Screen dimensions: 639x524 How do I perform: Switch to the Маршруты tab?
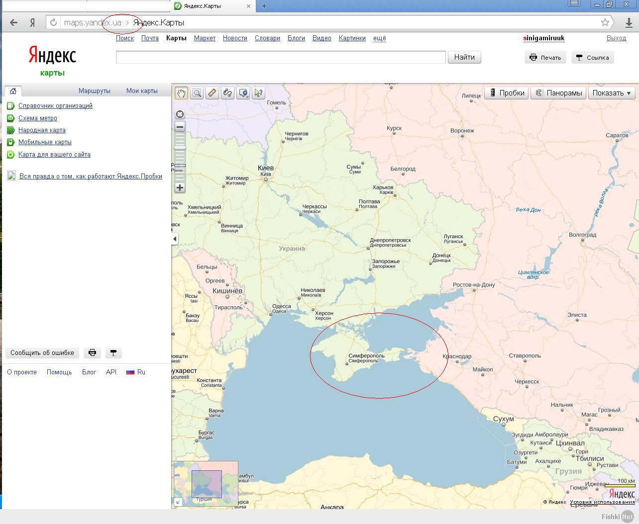click(x=94, y=91)
